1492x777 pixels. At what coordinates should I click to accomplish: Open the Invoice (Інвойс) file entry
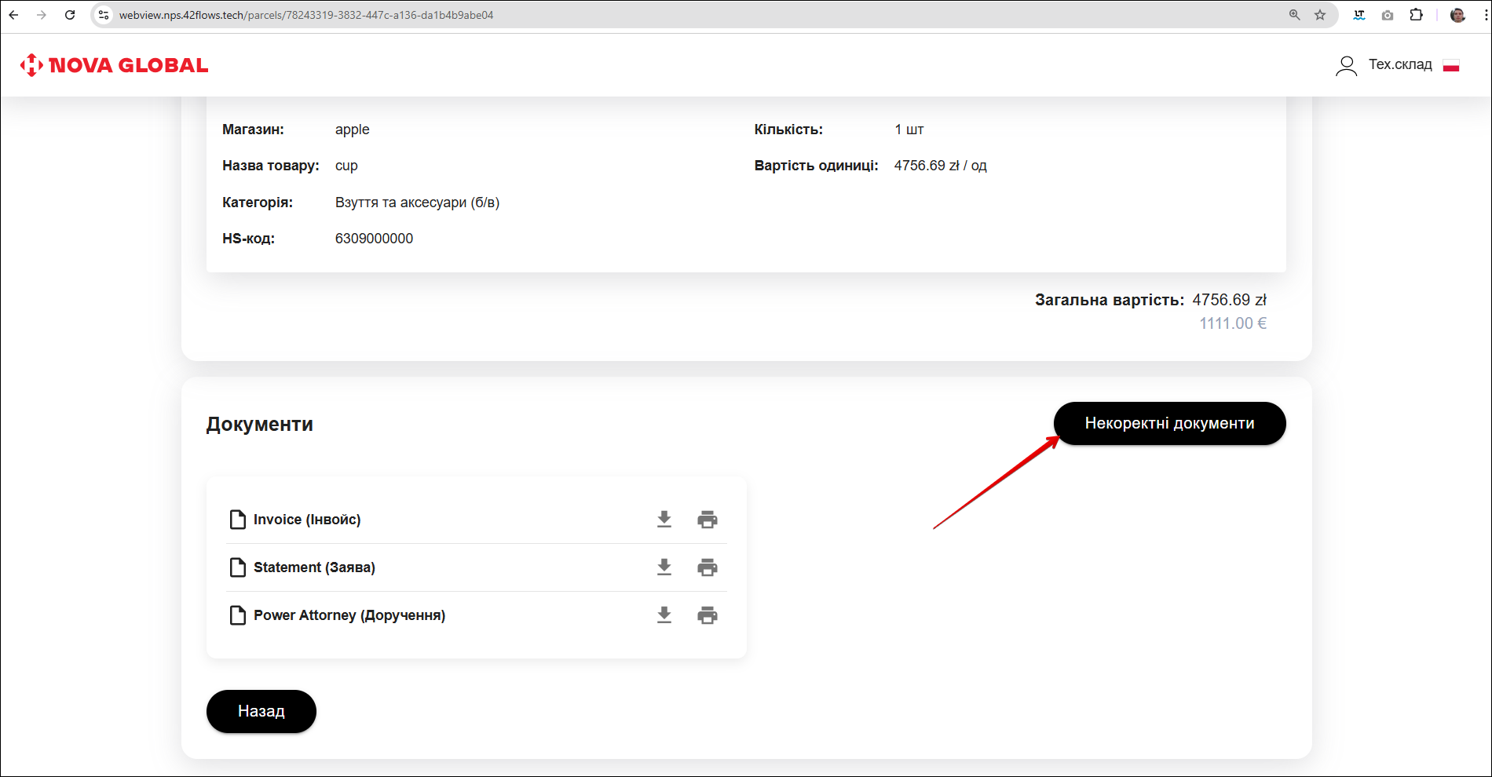(x=306, y=520)
